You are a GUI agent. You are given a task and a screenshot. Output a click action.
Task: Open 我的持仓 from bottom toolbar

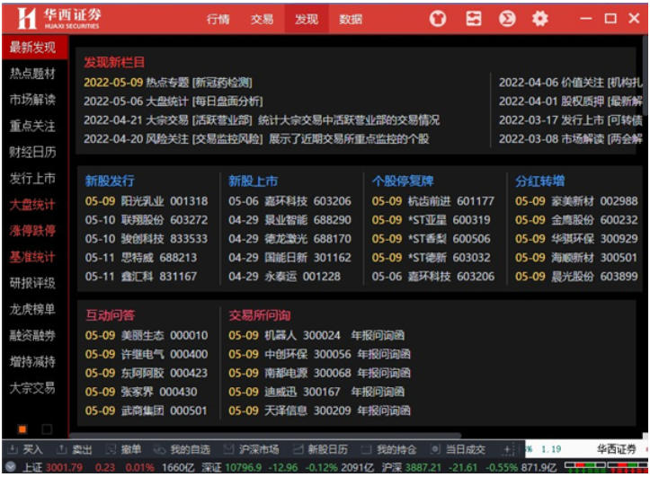[x=389, y=449]
